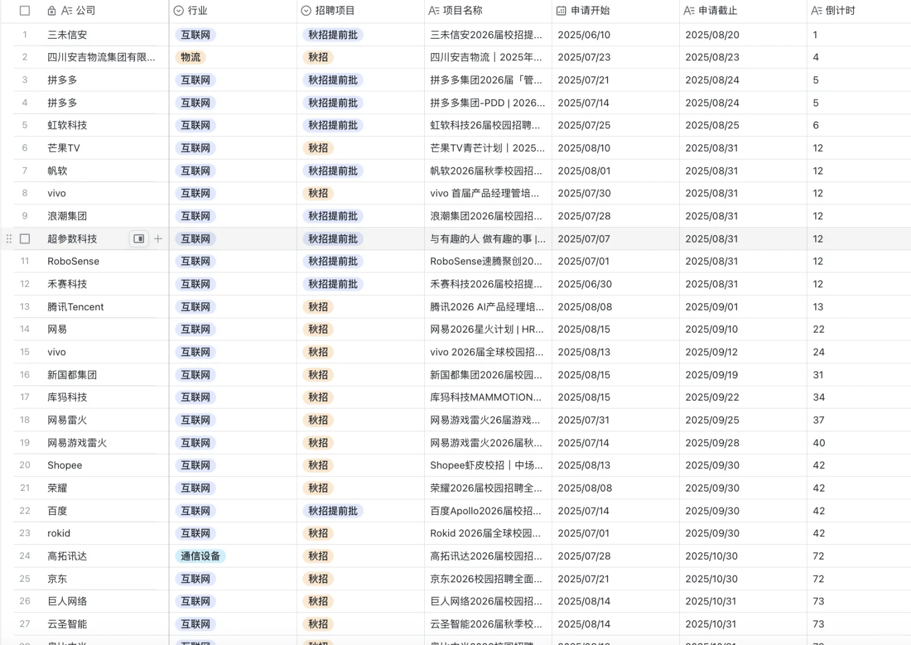Click the select-type icon of the 招聘项目 column
Screen dimensions: 911x645
click(306, 11)
